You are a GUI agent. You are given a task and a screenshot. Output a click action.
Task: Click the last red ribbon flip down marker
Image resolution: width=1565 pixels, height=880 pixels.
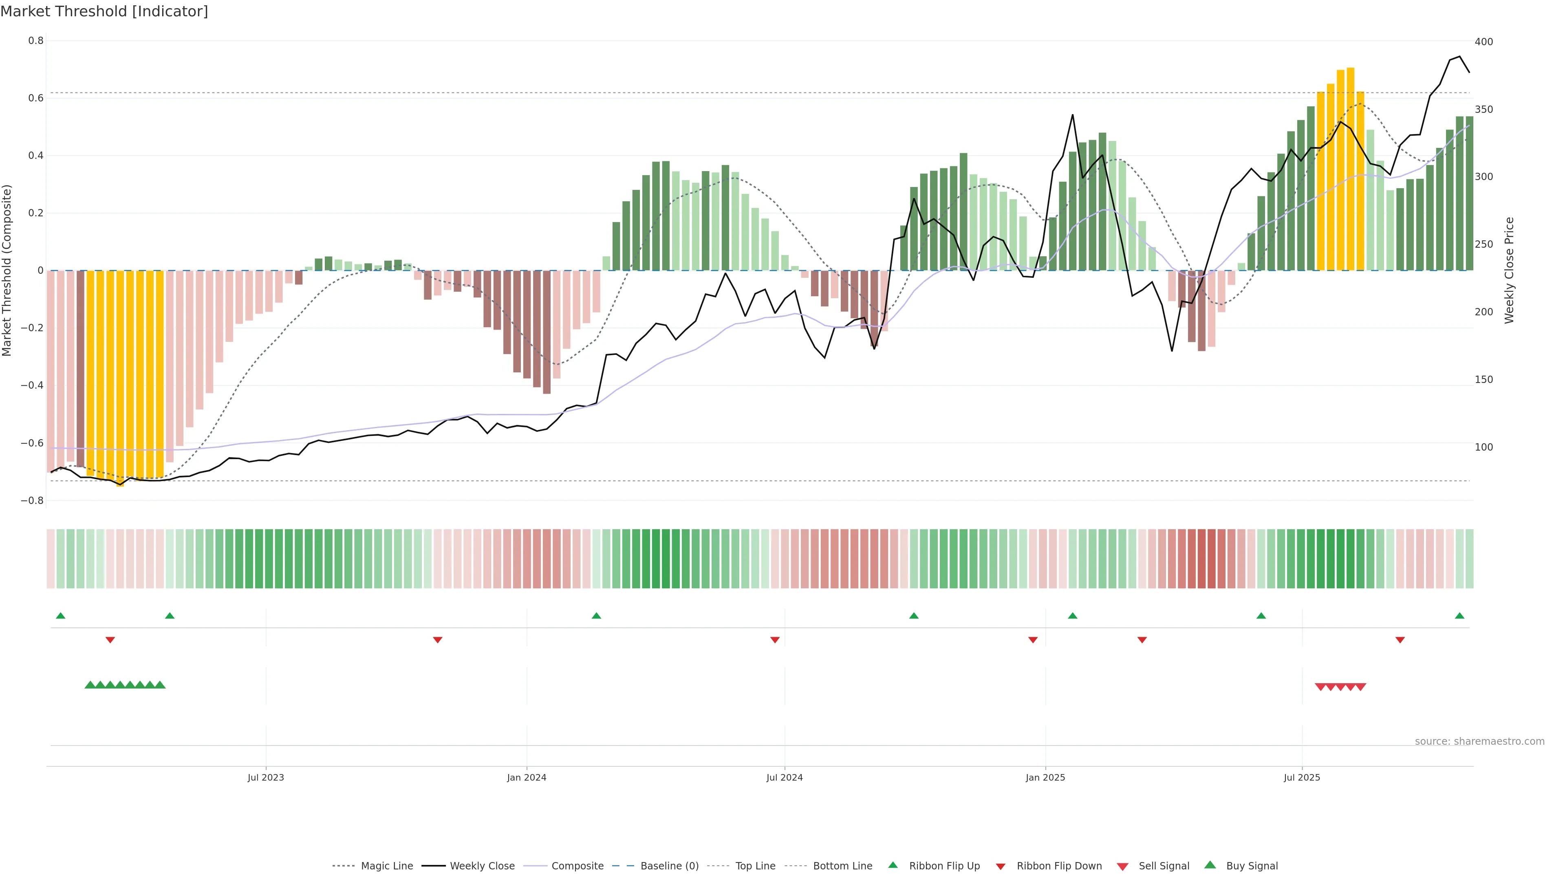(x=1400, y=640)
